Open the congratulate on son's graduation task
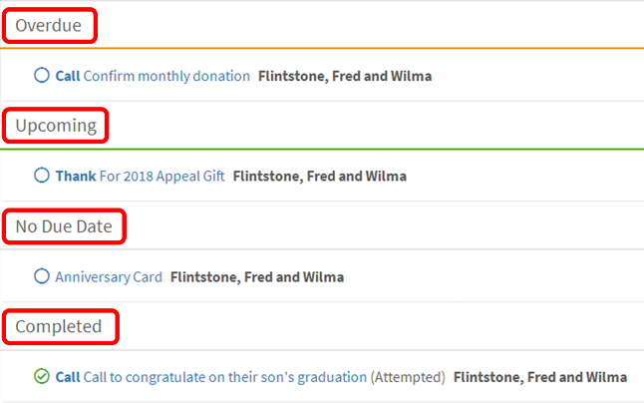Screen dimensions: 644x403 (225, 377)
